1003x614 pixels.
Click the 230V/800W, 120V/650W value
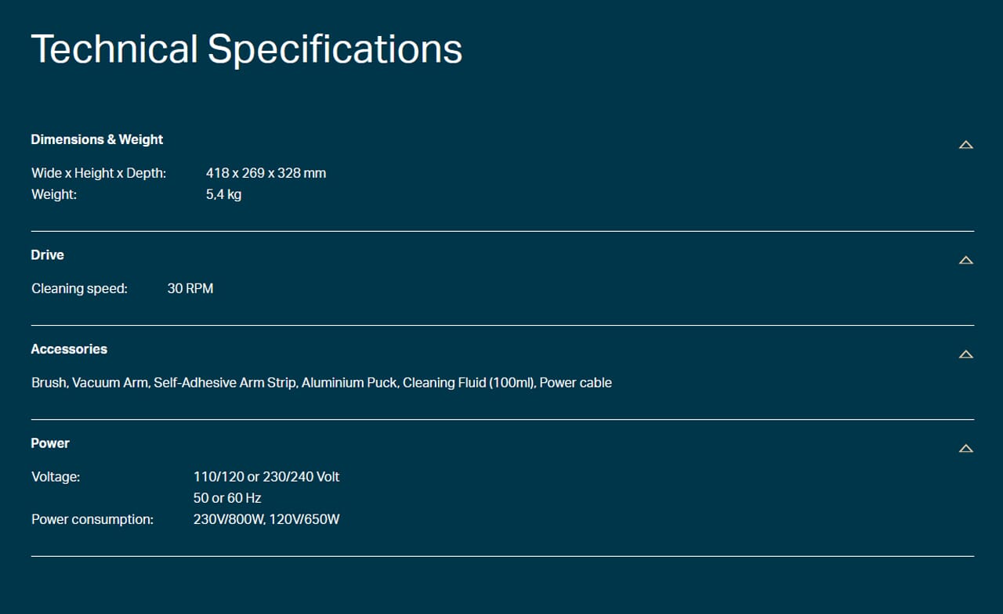266,519
